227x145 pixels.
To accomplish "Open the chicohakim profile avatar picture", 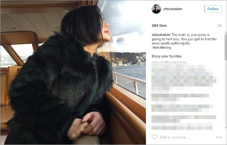I will 156,9.
